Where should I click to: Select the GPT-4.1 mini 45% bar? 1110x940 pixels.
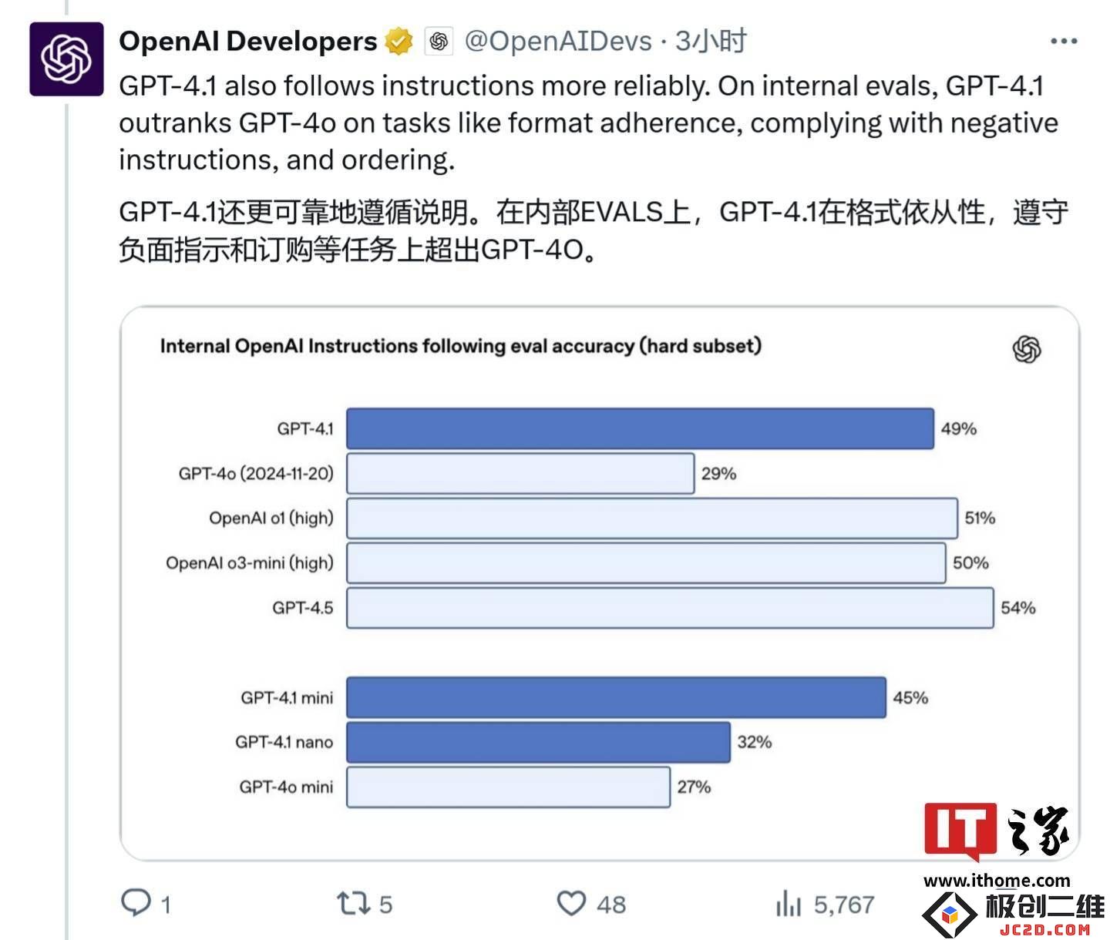pyautogui.click(x=616, y=697)
